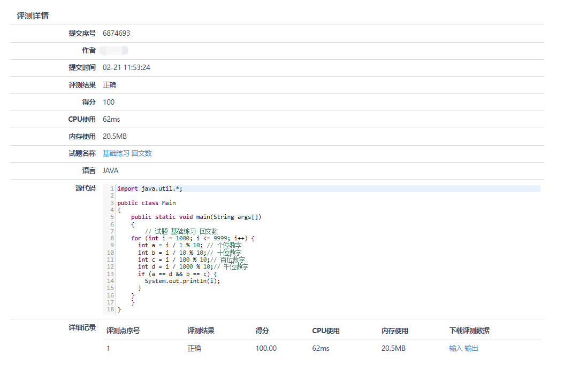Click the blurred author name

(114, 50)
